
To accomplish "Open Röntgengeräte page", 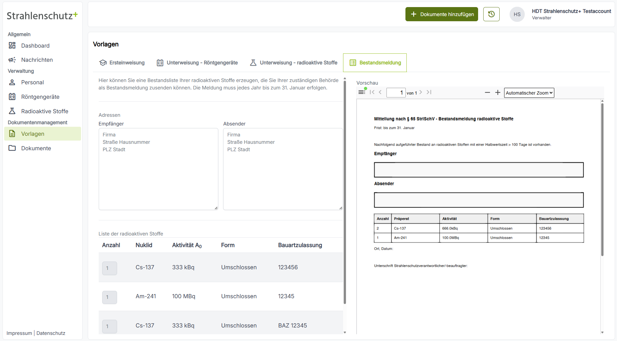I will click(42, 97).
